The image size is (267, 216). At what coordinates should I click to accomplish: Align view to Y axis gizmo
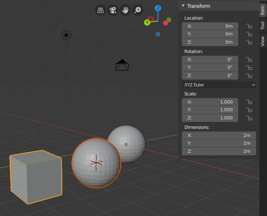[x=147, y=22]
